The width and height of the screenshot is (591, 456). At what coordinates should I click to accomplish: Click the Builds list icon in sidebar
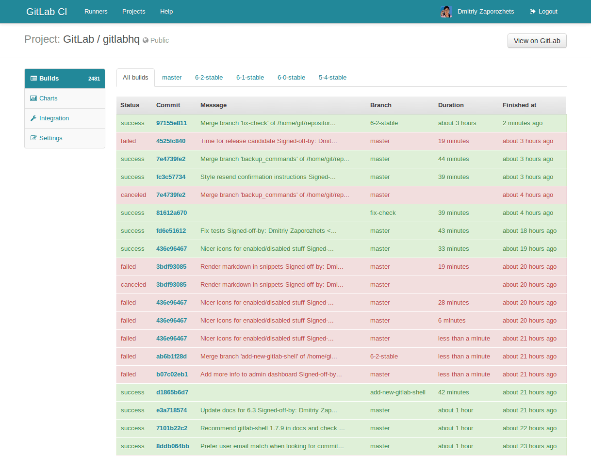(x=33, y=78)
